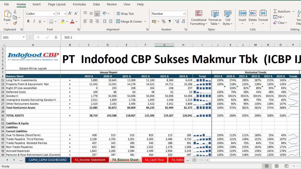Toggle underline formatting
The image size is (301, 169).
40,21
